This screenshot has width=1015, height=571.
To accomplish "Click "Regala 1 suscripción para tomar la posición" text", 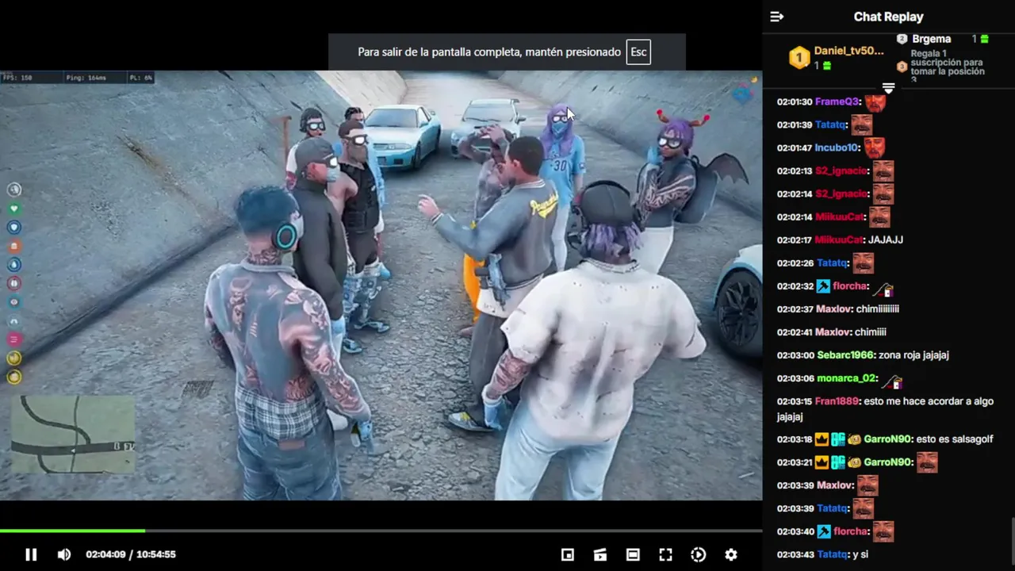I will point(948,63).
